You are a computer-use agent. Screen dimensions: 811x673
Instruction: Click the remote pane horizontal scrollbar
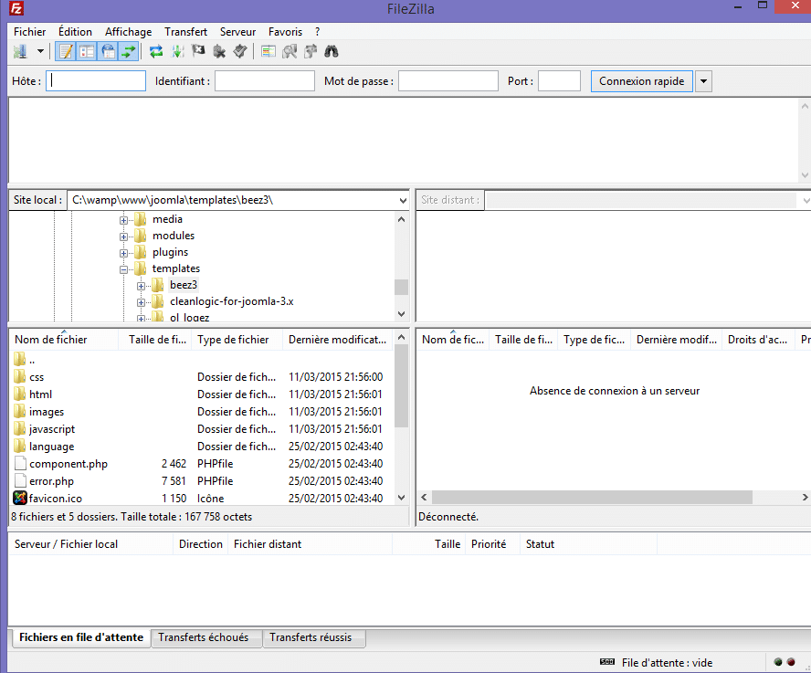coord(592,498)
